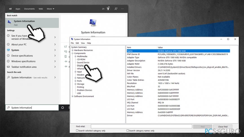Click the info icon beside About your PC
Viewport: 244px width, 137px height.
[x=8, y=44]
